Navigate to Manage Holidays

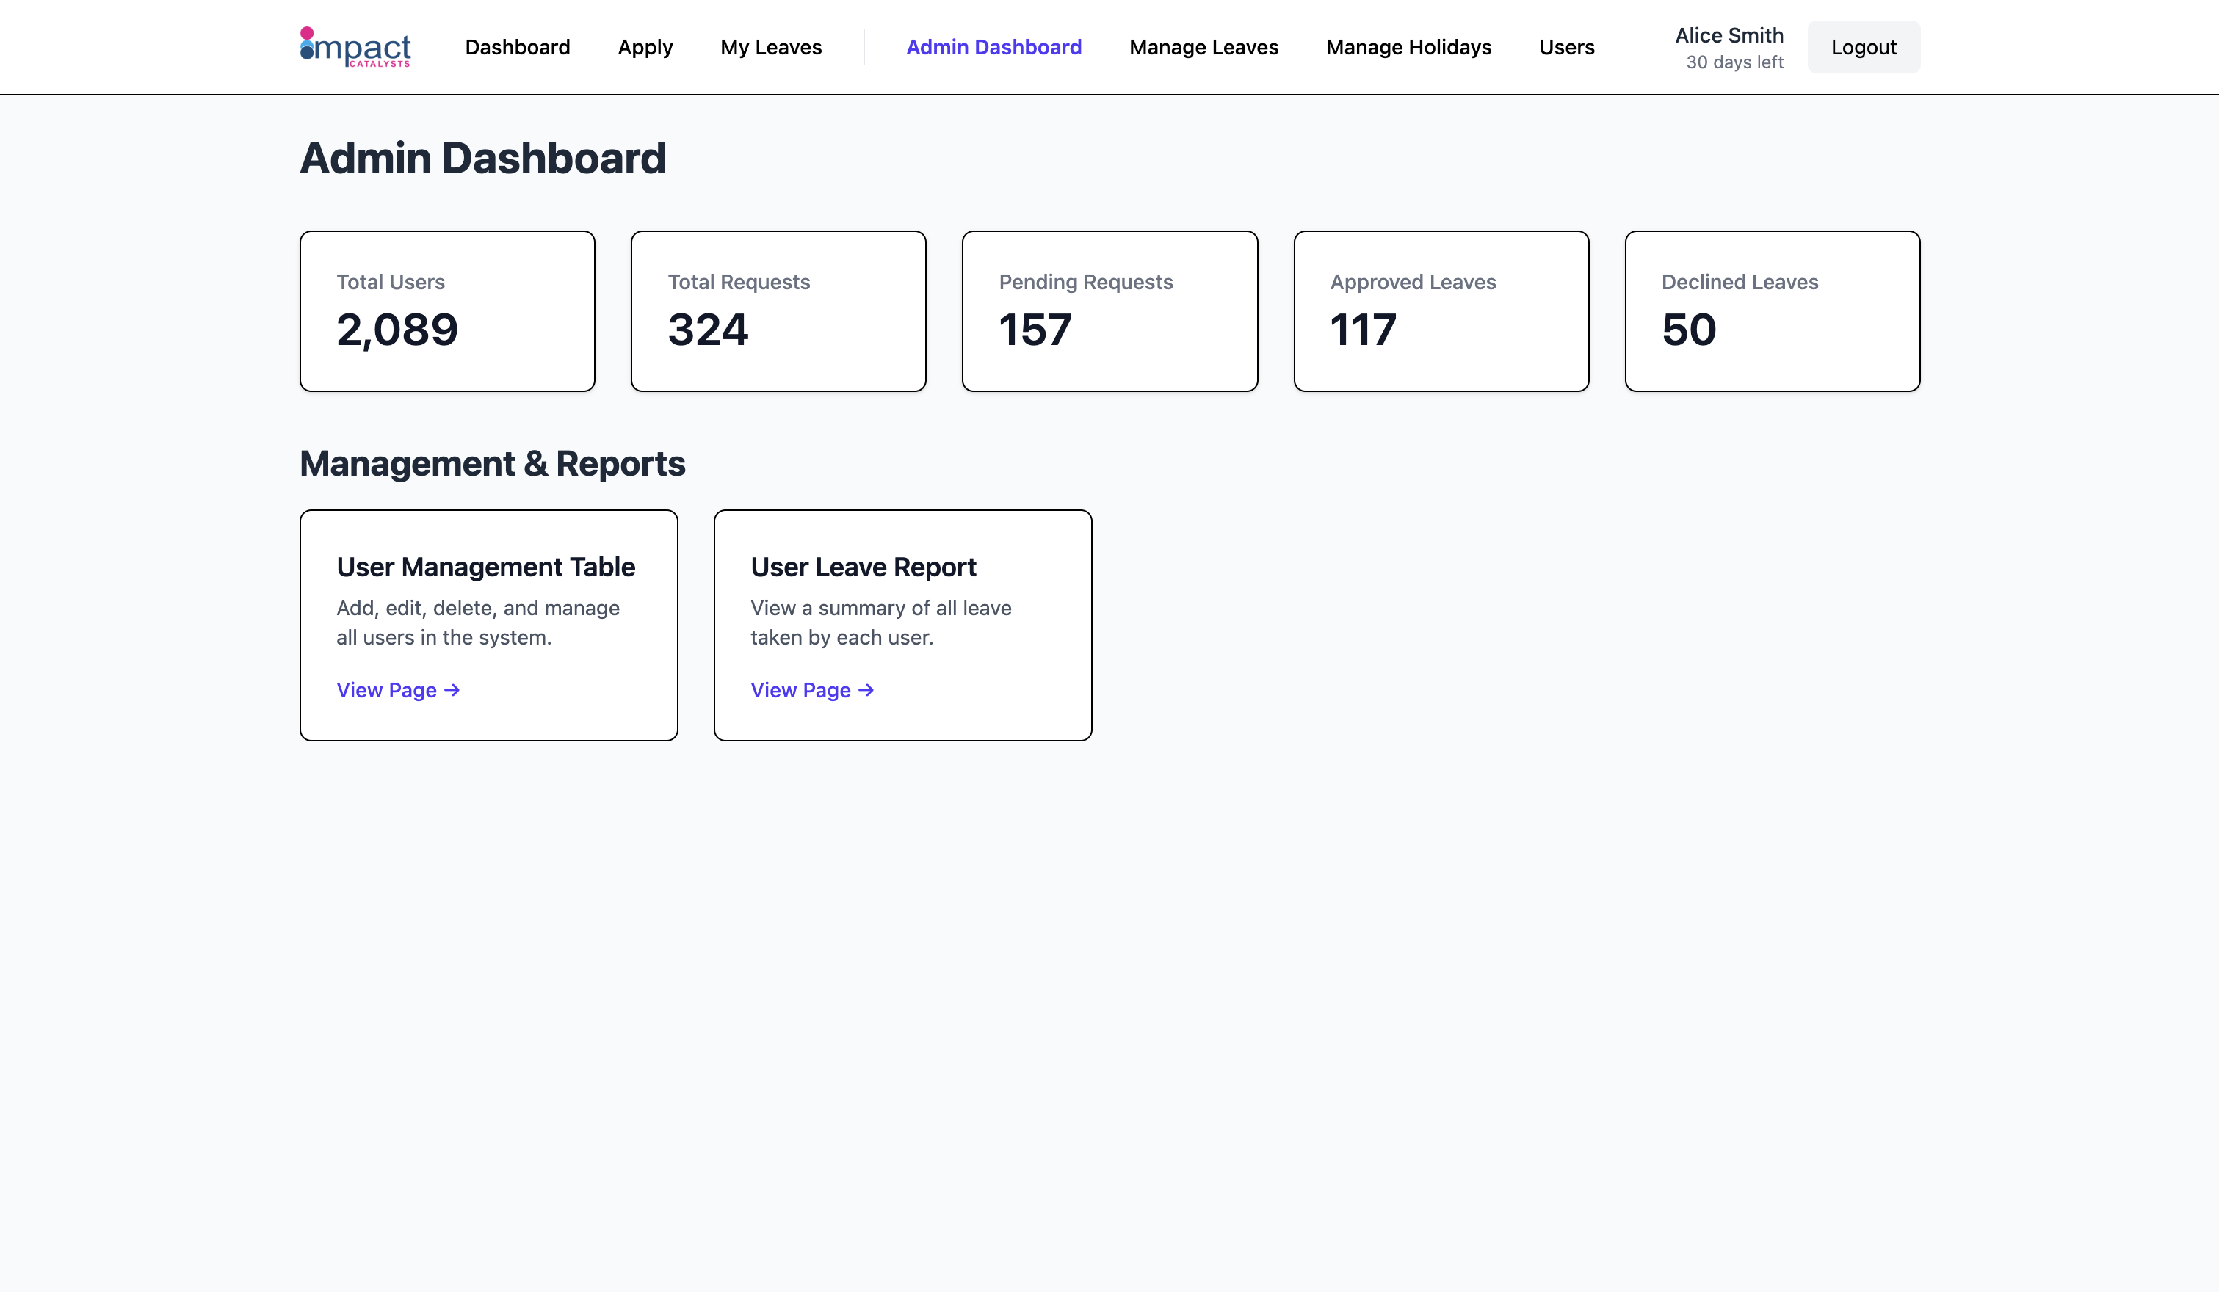click(1408, 48)
